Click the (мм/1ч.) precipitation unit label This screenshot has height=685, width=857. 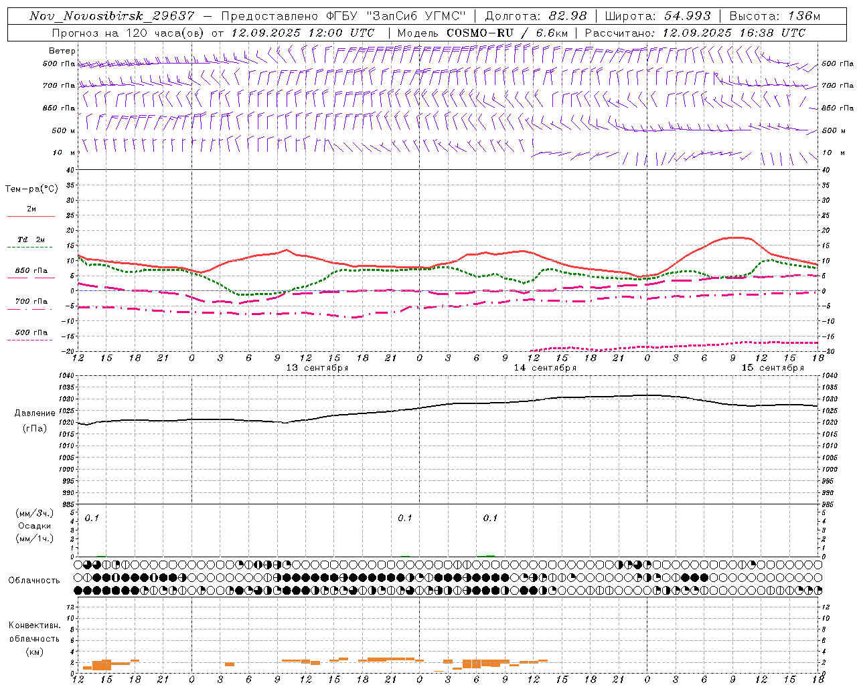33,539
